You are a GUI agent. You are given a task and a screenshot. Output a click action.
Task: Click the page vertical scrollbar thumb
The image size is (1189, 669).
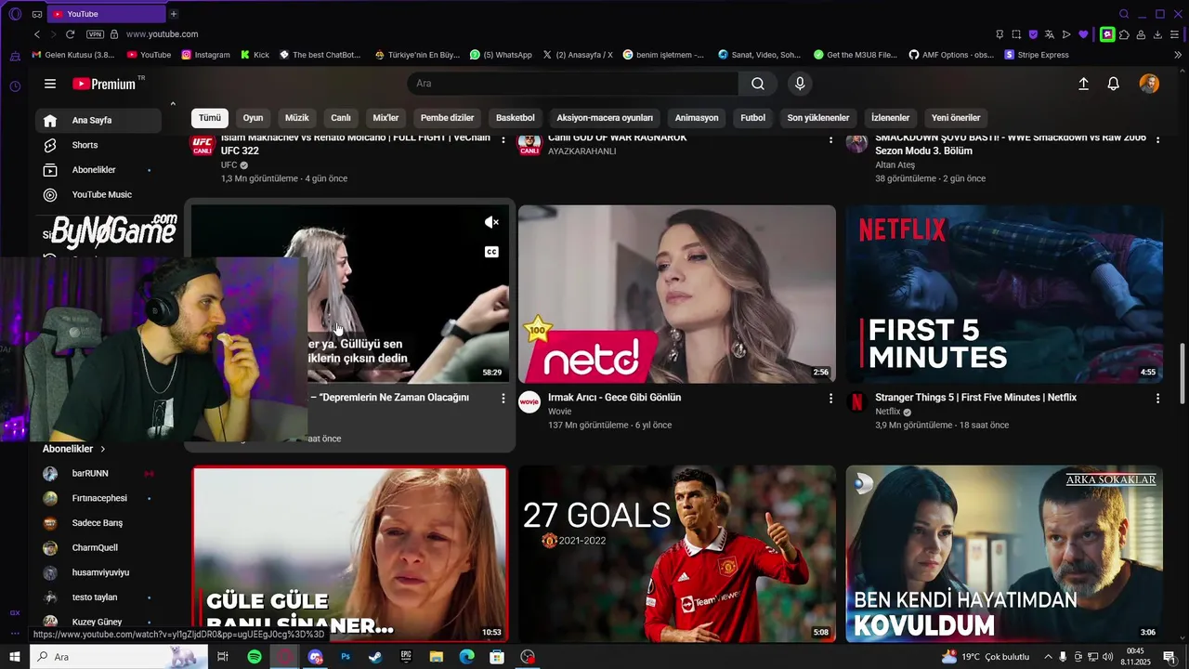pyautogui.click(x=1182, y=374)
